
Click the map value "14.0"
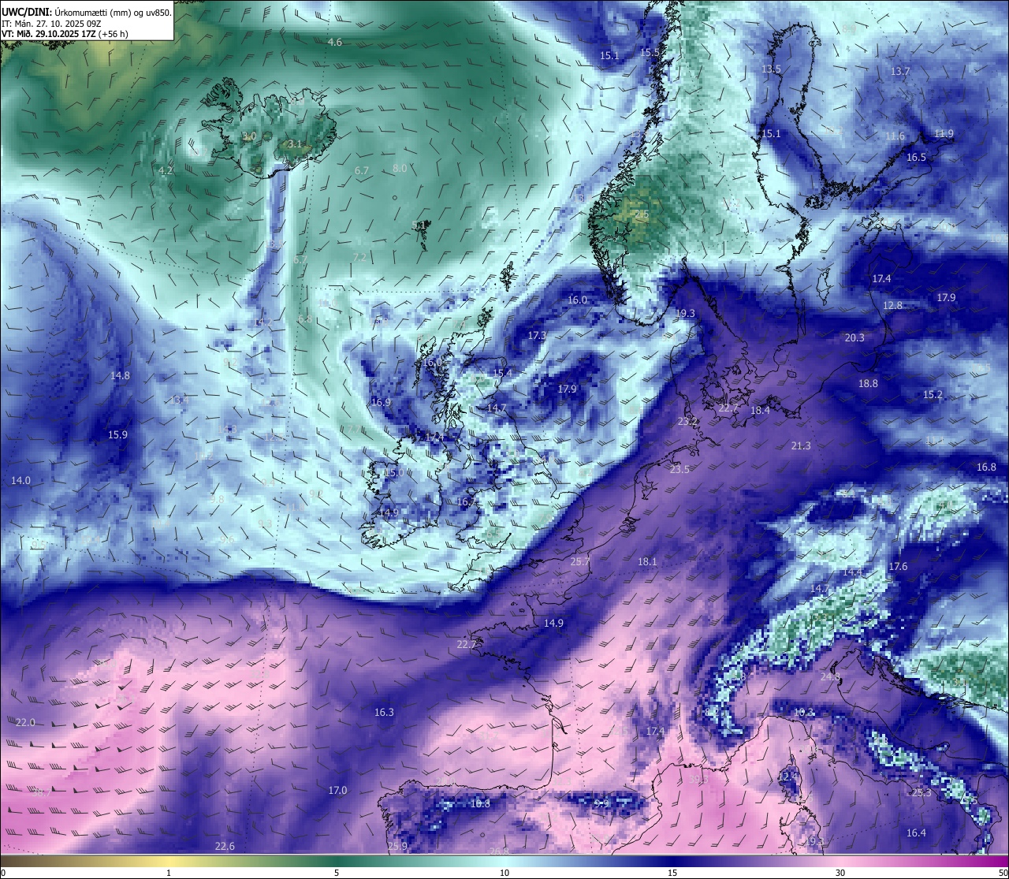20,481
